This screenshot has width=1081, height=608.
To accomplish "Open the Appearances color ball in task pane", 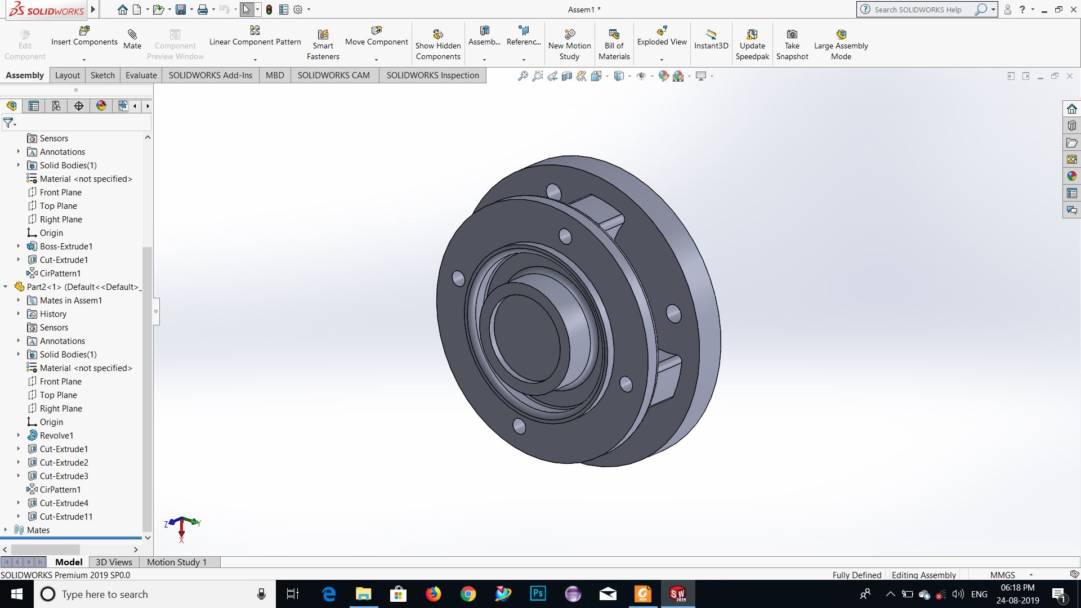I will [1071, 176].
